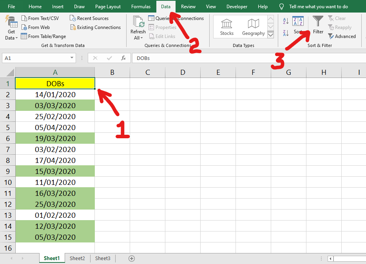This screenshot has width=366, height=264.
Task: Click the Refresh All icon
Action: (x=138, y=22)
